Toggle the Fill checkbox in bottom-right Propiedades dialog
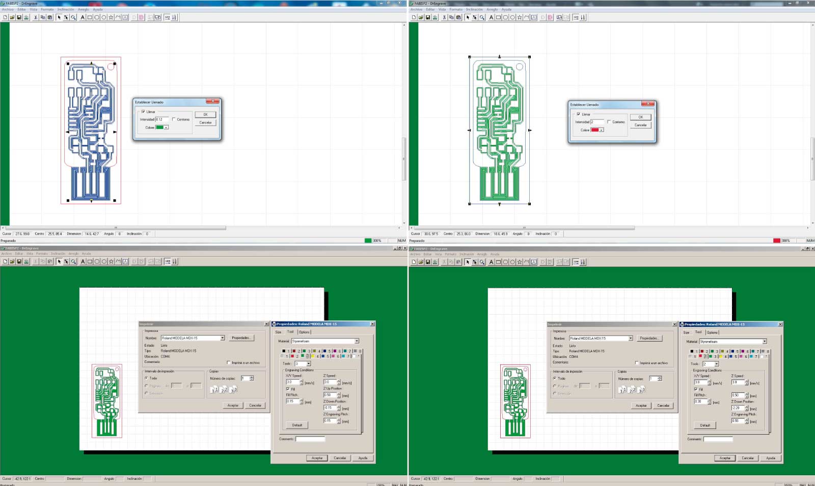The height and width of the screenshot is (486, 815). (x=696, y=389)
